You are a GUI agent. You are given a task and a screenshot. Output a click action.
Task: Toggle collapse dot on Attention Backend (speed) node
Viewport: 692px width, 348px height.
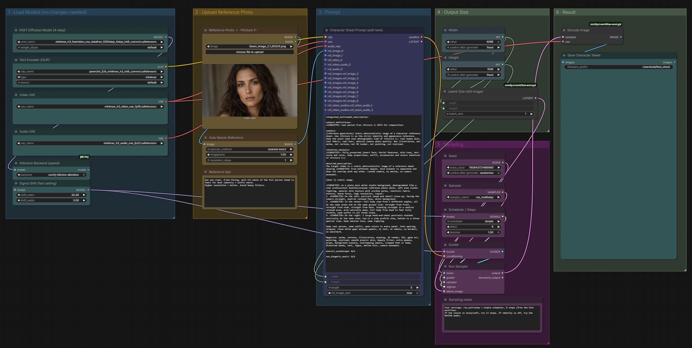(16, 163)
